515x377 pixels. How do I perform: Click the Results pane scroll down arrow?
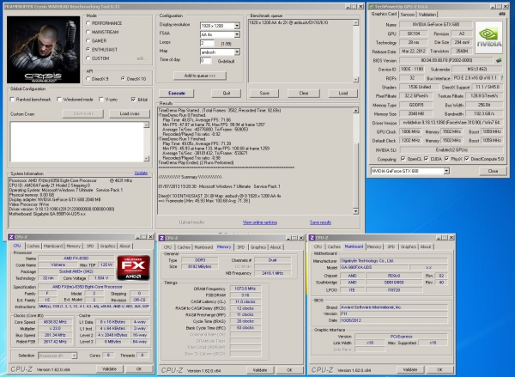(355, 211)
